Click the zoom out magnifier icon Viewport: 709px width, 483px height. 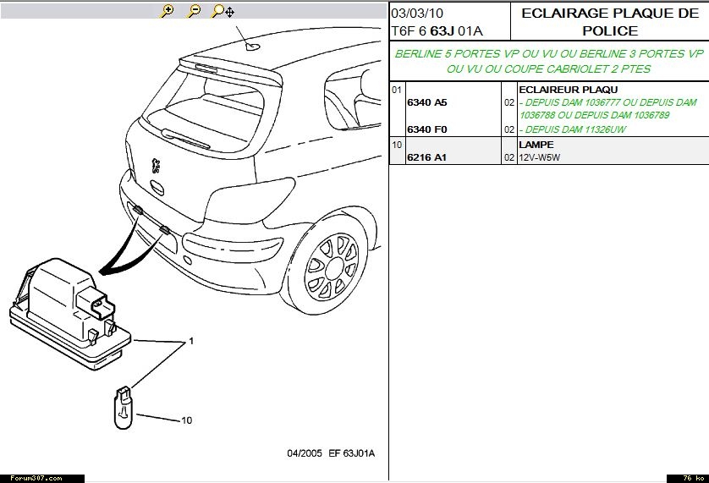click(194, 11)
